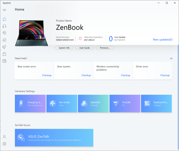Click the Premium... button
Screen dimensions: 179x151
tap(105, 48)
